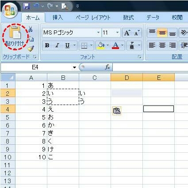Open the Fill Color dropdown arrow
Viewport: 188px width, 188px height.
pyautogui.click(x=108, y=45)
